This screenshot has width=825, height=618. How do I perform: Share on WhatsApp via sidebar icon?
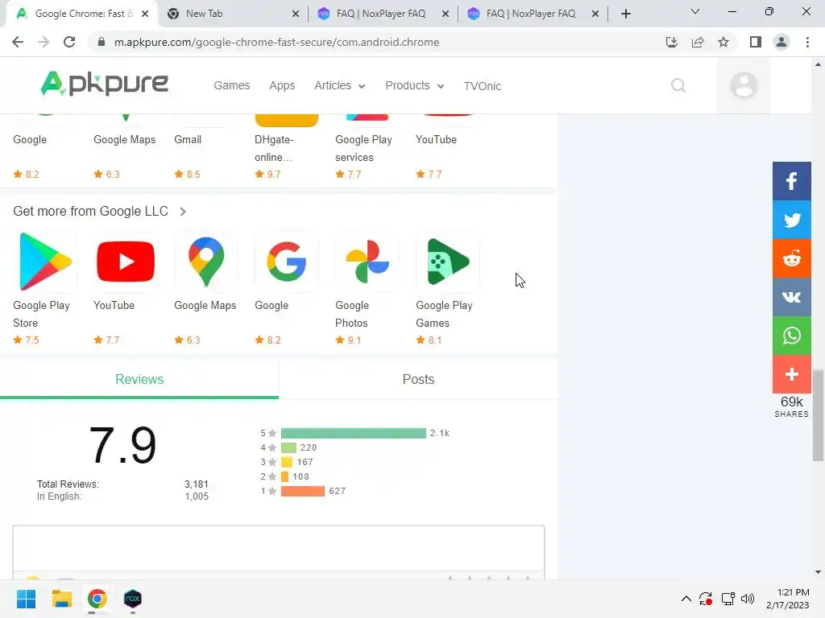(791, 336)
